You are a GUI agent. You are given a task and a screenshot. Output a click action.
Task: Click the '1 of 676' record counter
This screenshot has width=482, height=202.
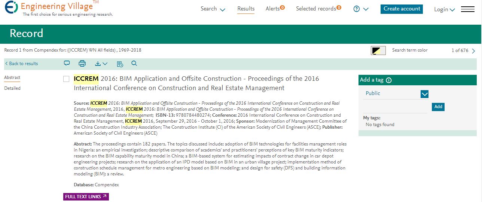pos(460,50)
